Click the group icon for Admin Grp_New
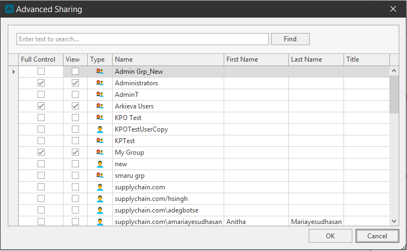This screenshot has height=251, width=407. point(100,71)
